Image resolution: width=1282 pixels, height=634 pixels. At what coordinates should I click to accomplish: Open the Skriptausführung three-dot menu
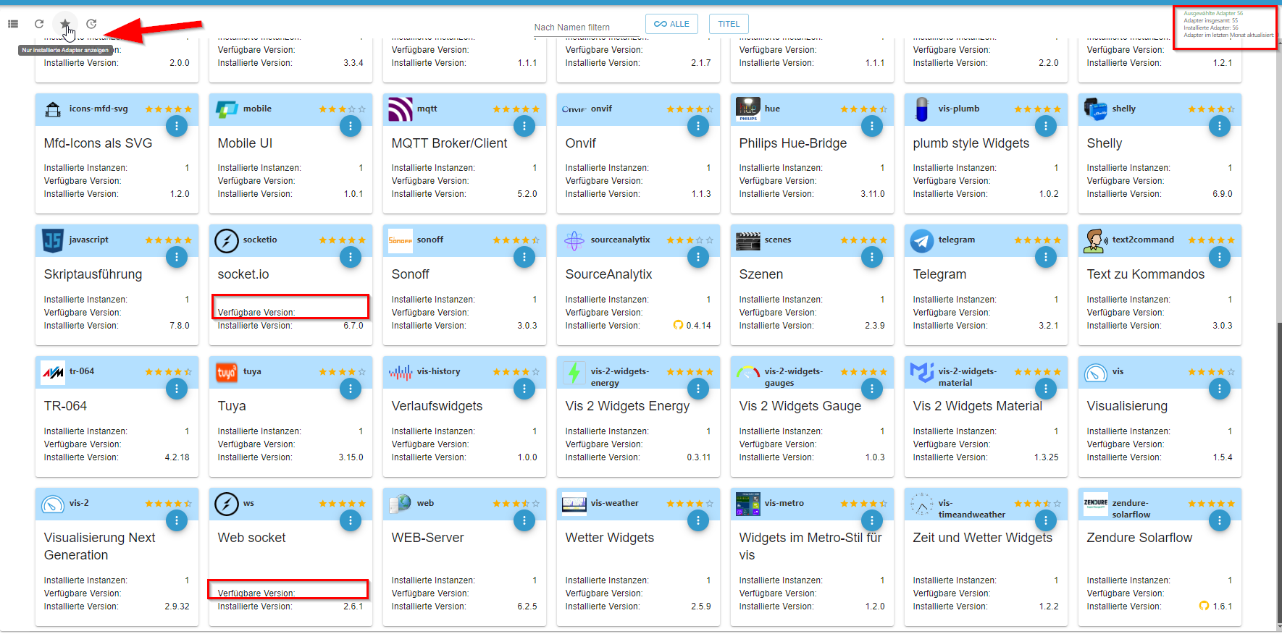coord(177,257)
